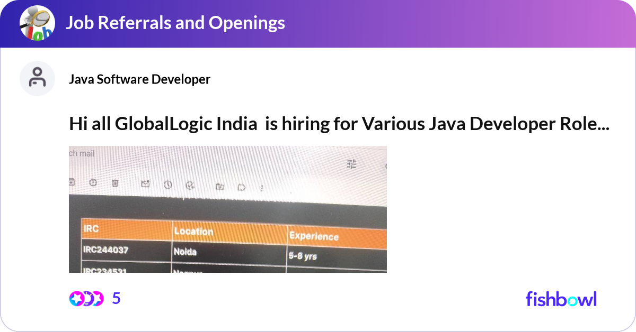Screen dimensions: 636x332
Task: Mark the email as unread
Action: coord(145,183)
